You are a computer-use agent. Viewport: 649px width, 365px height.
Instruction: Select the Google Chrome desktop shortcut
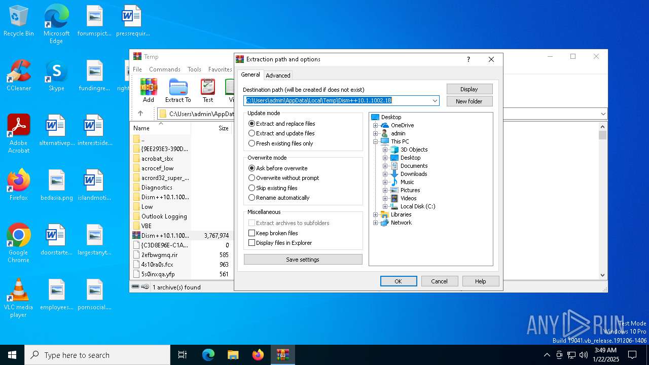19,243
